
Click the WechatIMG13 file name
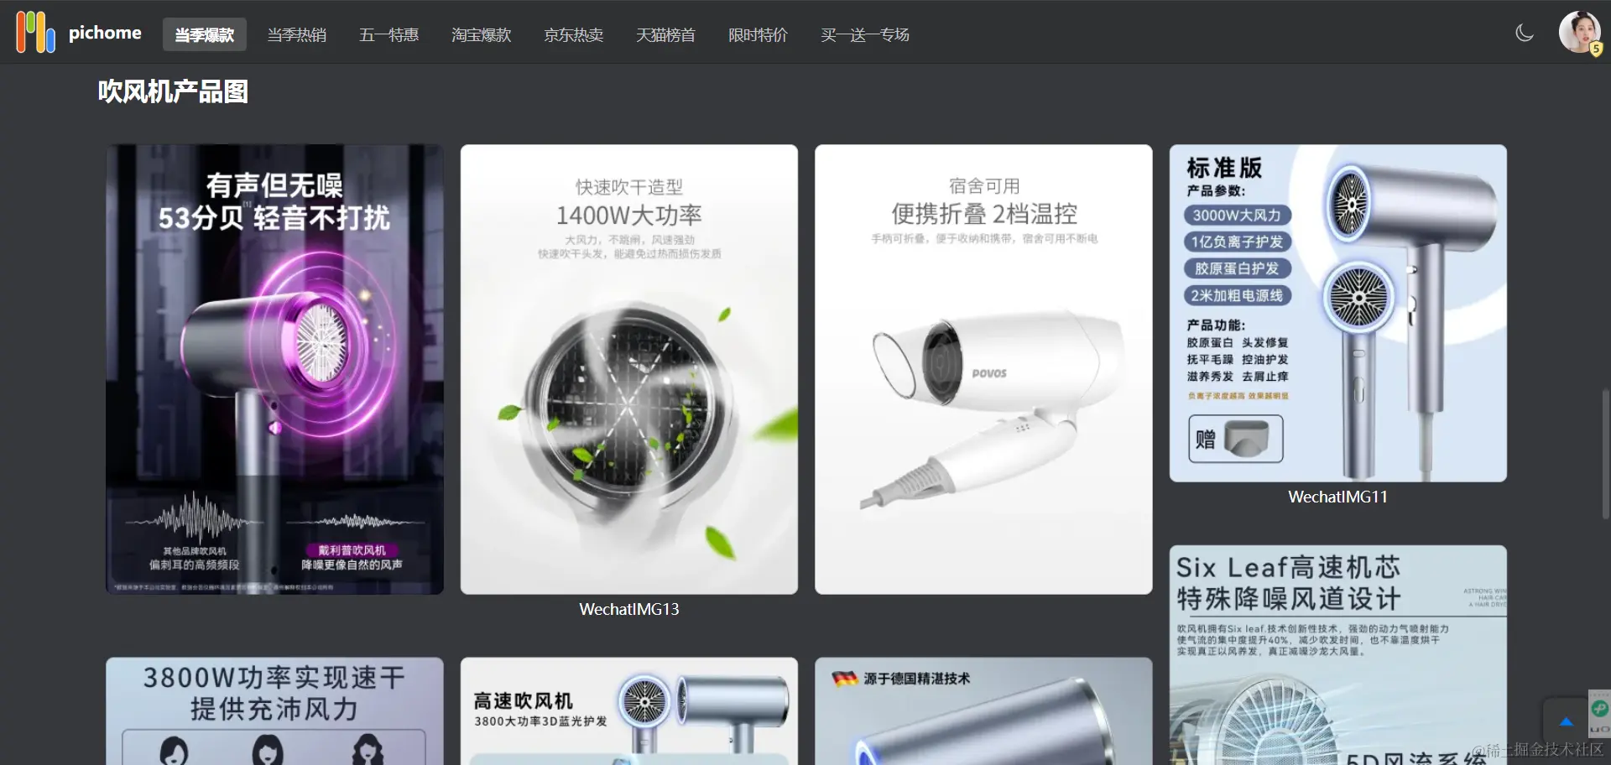pos(629,609)
